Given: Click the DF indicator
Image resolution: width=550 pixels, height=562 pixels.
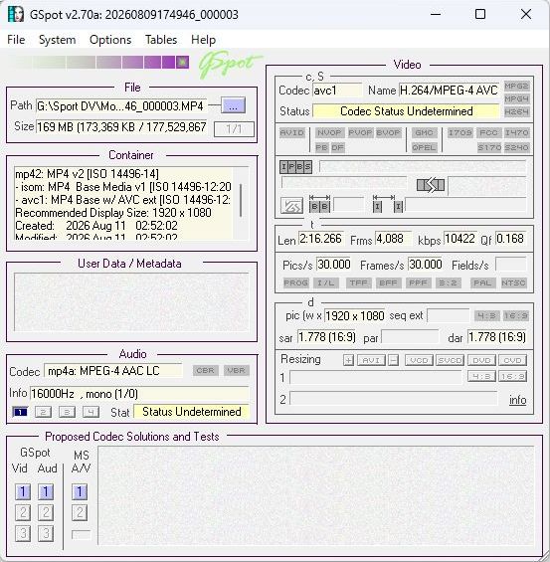Looking at the screenshot, I should [337, 147].
